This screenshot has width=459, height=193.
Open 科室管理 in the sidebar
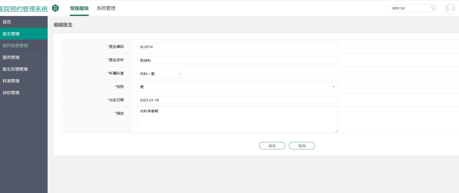[x=24, y=81]
